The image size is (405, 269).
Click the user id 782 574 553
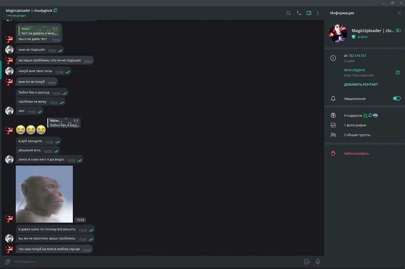(x=357, y=56)
